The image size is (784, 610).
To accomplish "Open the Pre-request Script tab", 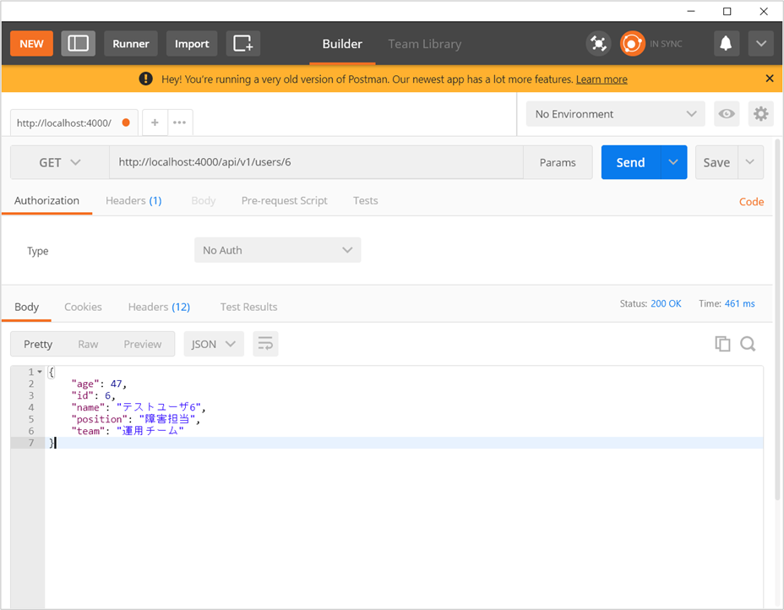I will point(284,201).
